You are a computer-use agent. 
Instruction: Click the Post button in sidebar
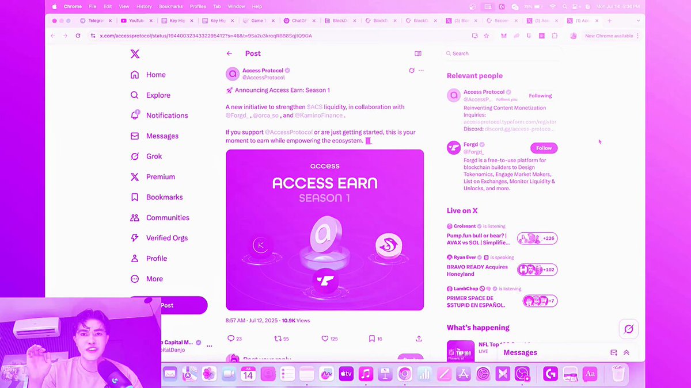click(x=167, y=305)
